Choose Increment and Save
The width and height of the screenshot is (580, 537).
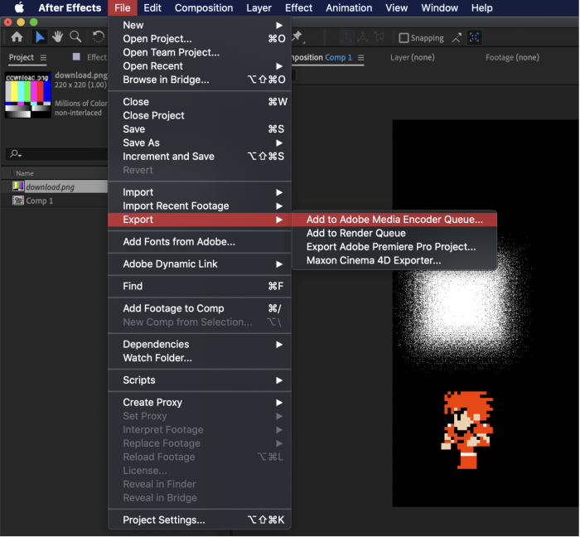tap(200, 157)
